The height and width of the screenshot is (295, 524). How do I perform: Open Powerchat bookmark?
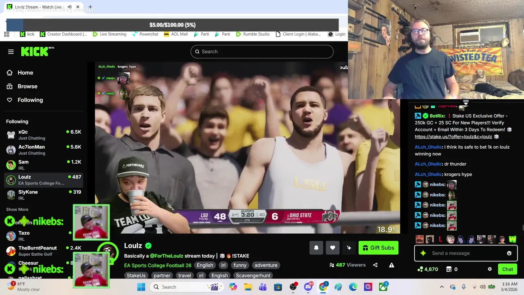(x=145, y=34)
